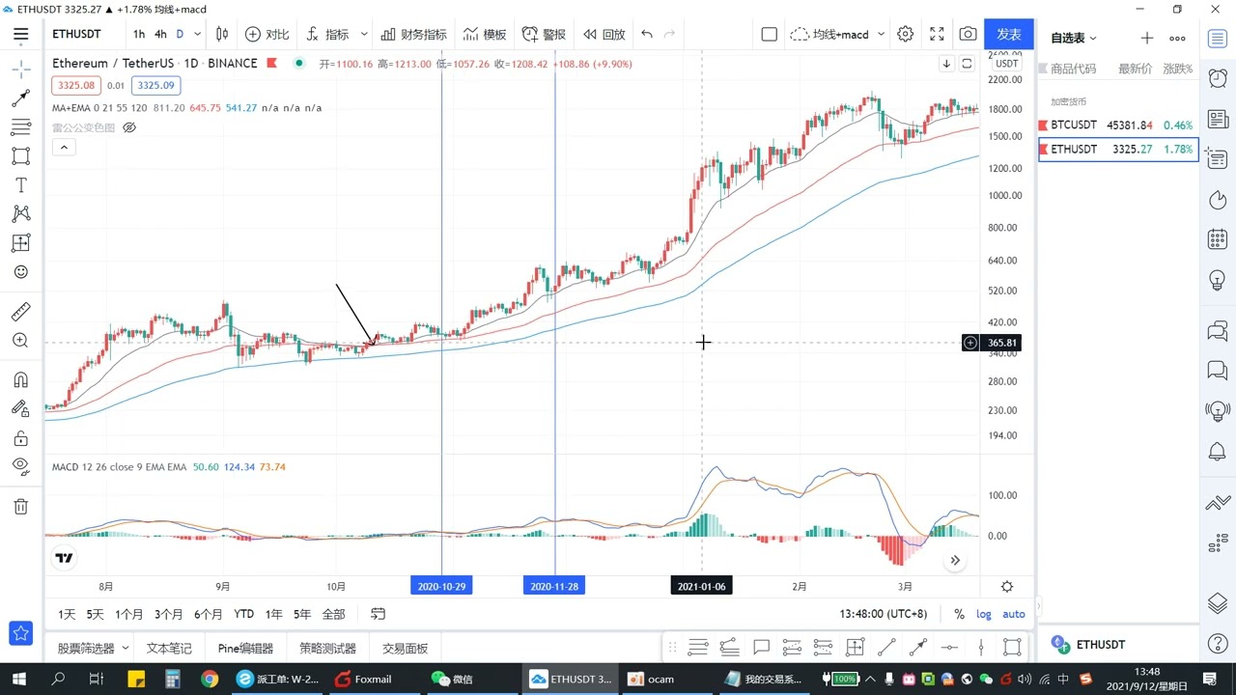Viewport: 1236px width, 695px height.
Task: Add a symbol to watchlist plus icon
Action: pyautogui.click(x=1146, y=38)
